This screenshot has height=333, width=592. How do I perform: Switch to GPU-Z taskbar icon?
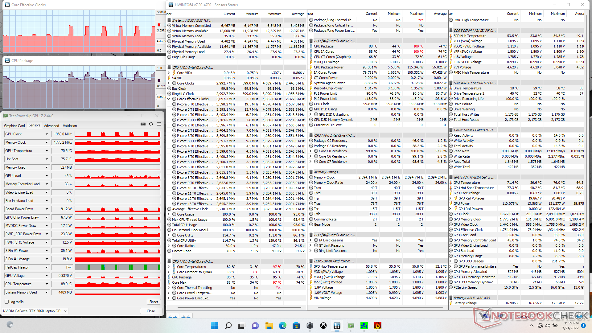351,326
